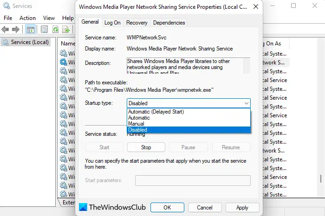
Task: Click the grayed Resume service button
Action: click(x=231, y=147)
